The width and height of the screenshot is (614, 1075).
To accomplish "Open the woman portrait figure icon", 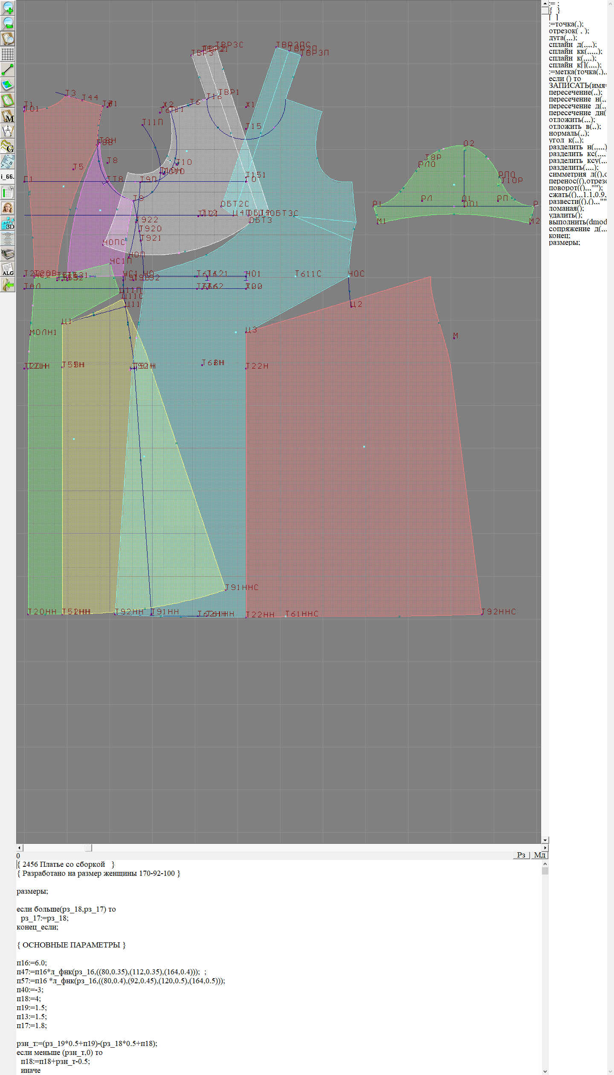I will (x=8, y=208).
